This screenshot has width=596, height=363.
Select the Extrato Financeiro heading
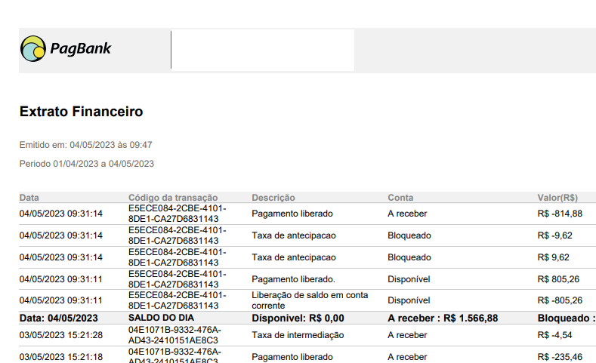click(x=81, y=112)
